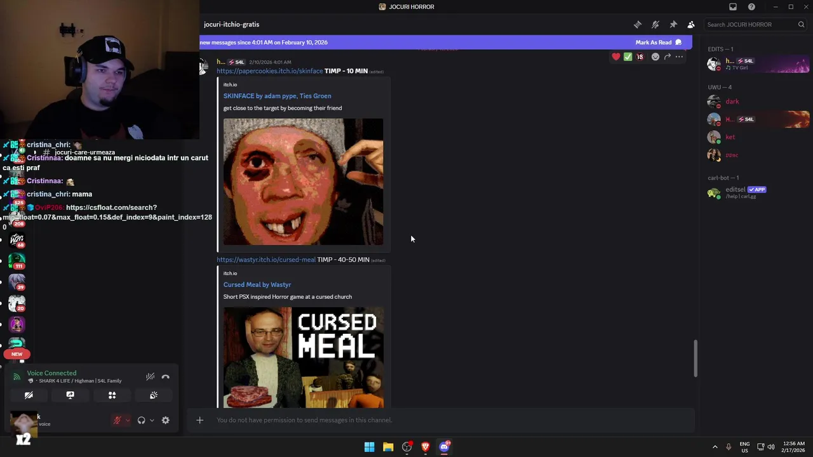813x457 pixels.
Task: Click the Voice Connected status text
Action: [51, 373]
